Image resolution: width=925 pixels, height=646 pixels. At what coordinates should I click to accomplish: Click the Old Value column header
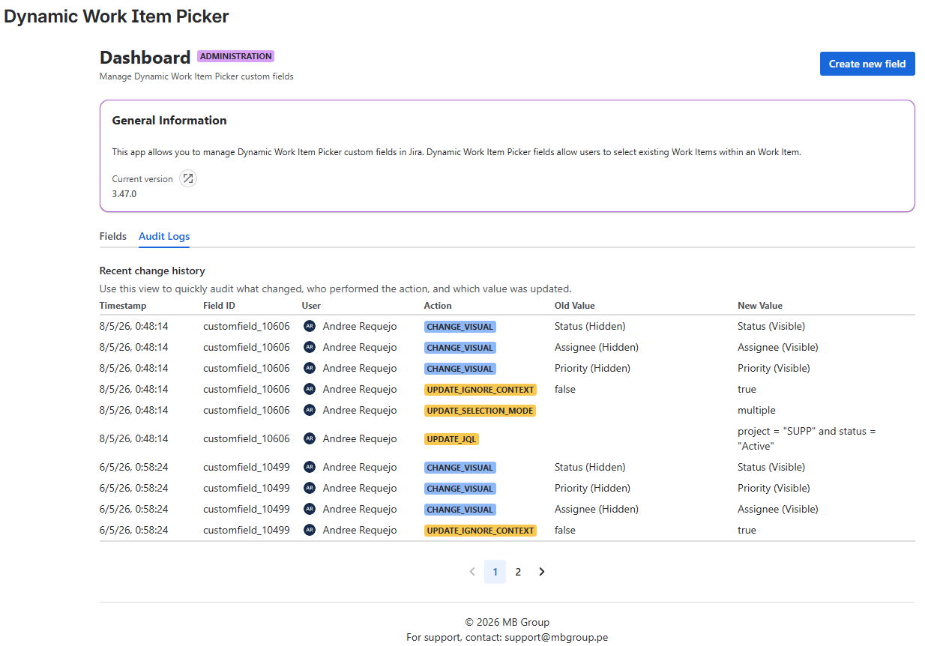pyautogui.click(x=575, y=306)
